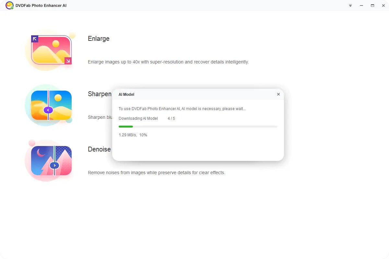Select the Denoise heading
The image size is (389, 259).
pos(99,149)
